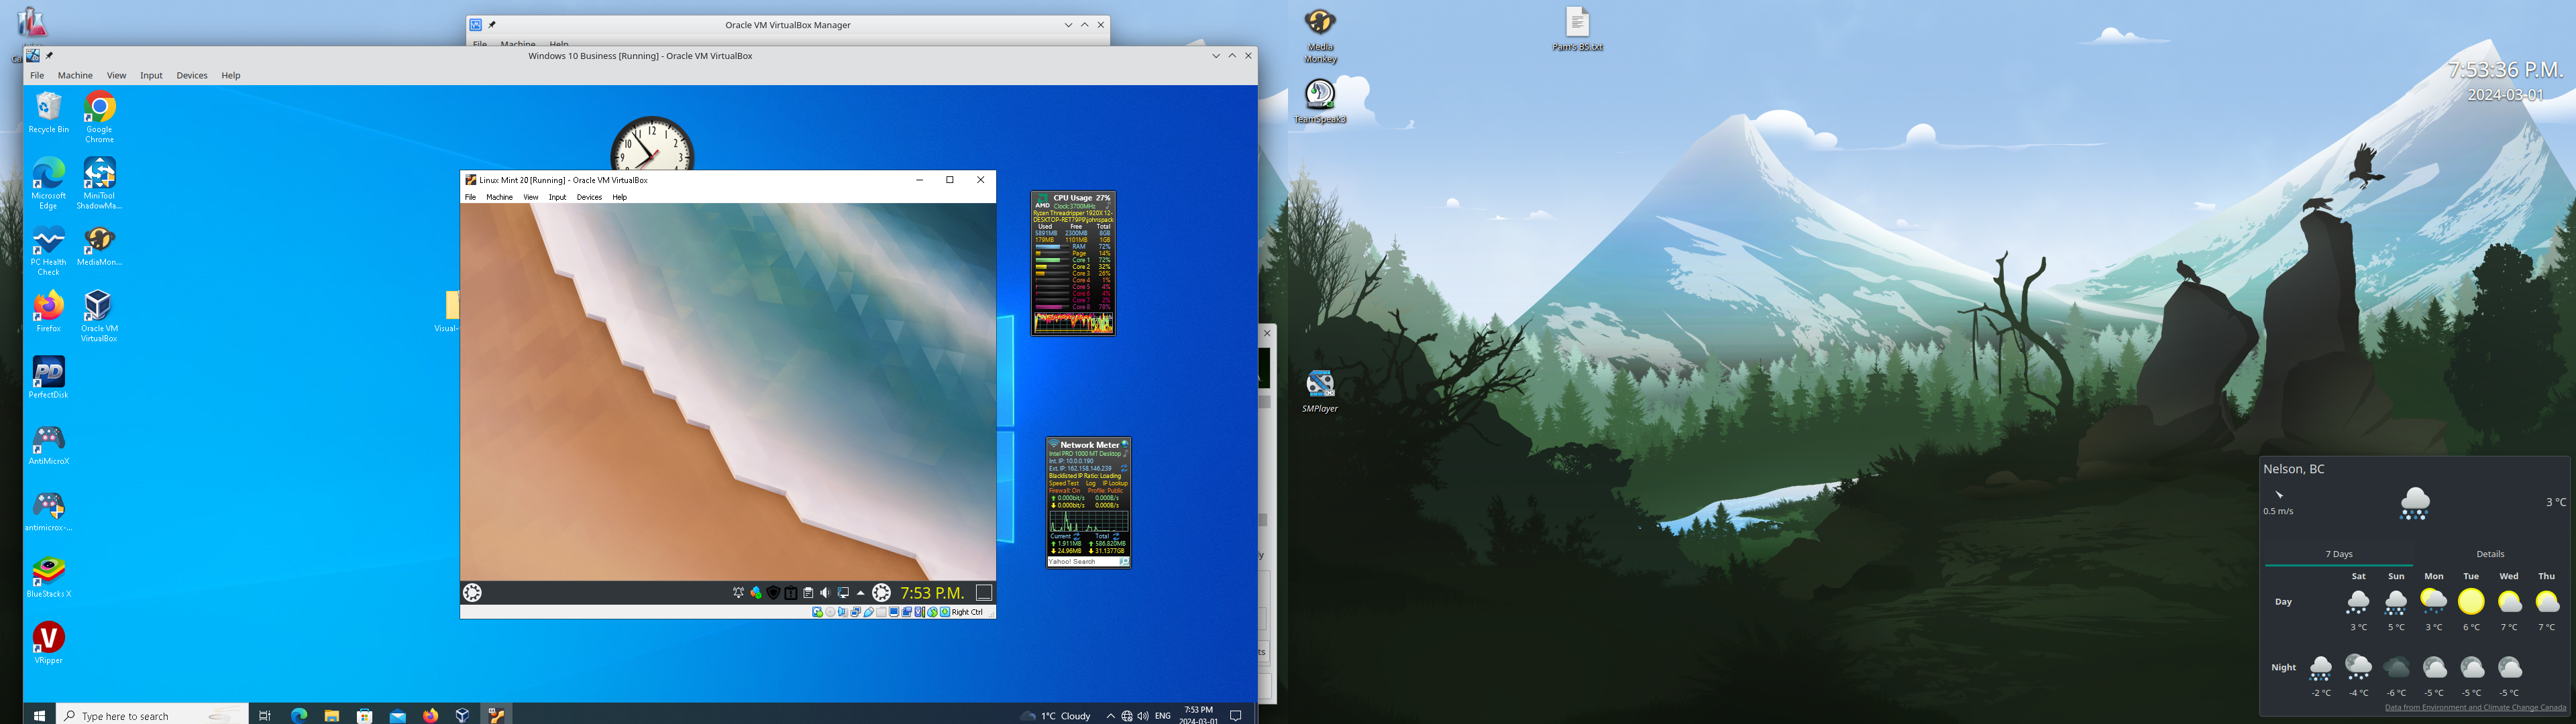Click the Show Desktop button in the Linux Mint panel
Viewport: 2576px width, 724px height.
(x=984, y=593)
